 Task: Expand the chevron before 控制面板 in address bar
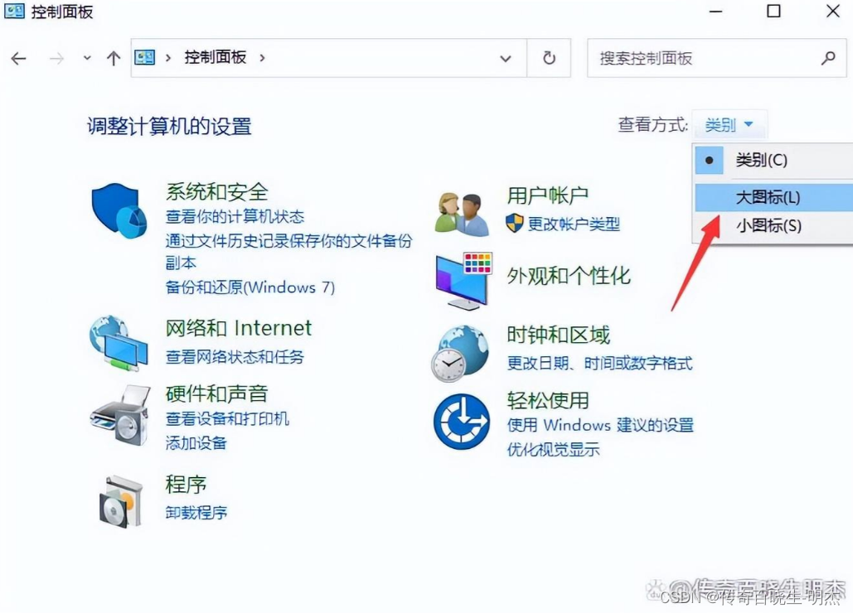[168, 58]
